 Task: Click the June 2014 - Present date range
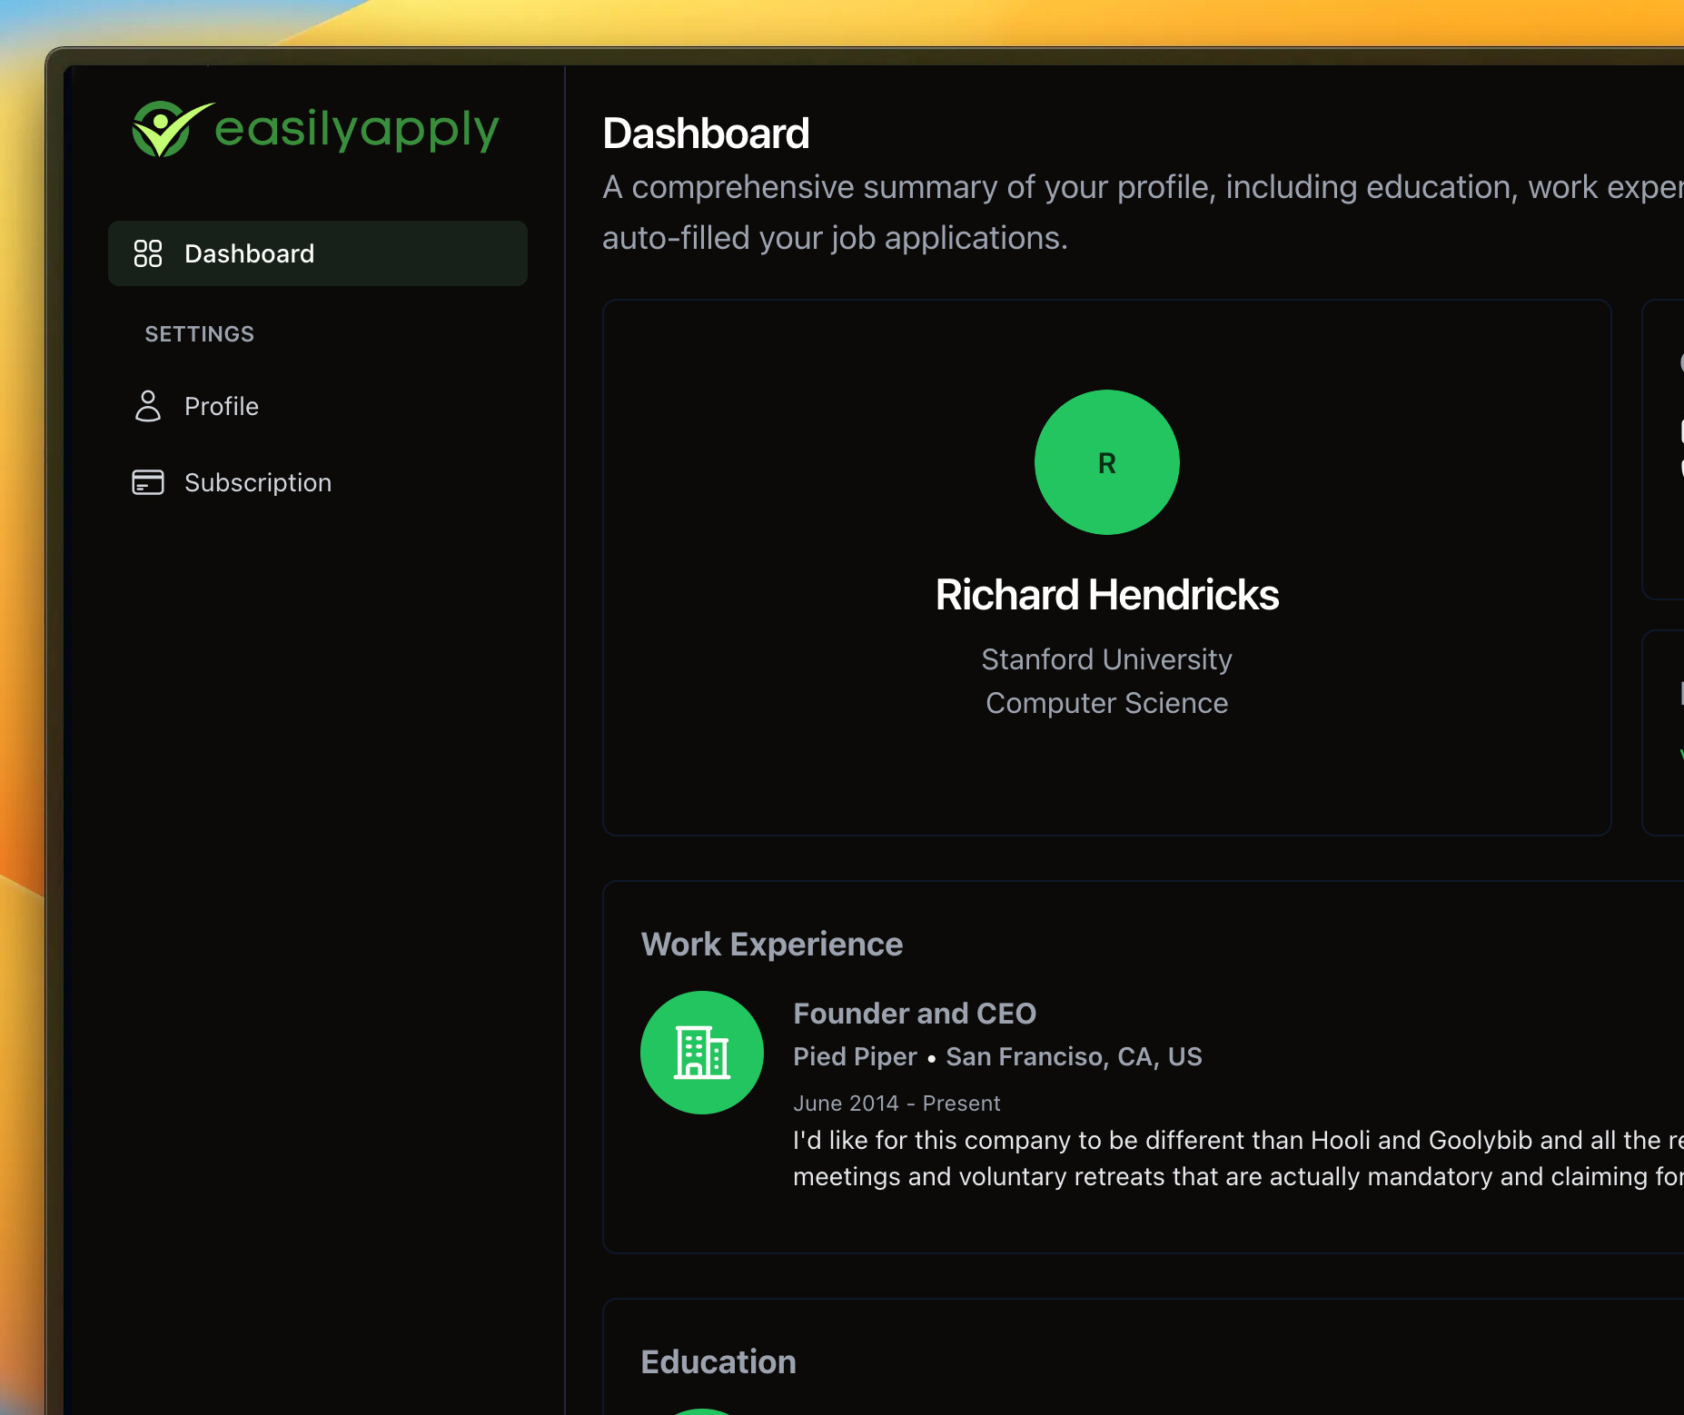pyautogui.click(x=896, y=1103)
